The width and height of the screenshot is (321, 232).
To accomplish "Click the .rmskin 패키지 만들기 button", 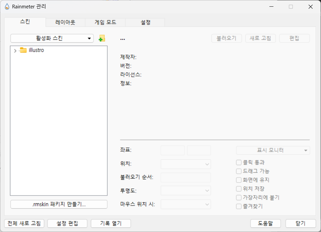I will tap(59, 204).
